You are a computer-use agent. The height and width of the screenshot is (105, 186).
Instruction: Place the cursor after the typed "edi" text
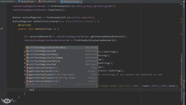[x=34, y=90]
